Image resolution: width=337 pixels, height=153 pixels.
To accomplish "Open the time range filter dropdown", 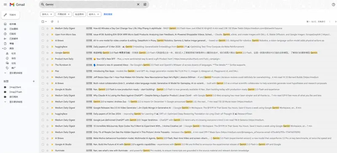I will 64,14.
